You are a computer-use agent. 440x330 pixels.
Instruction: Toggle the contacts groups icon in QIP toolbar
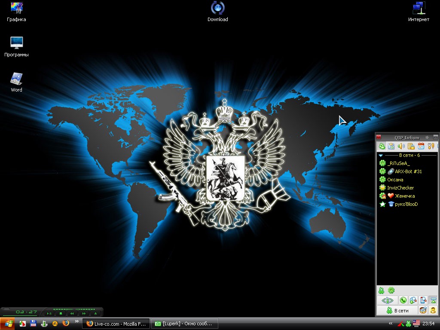click(382, 146)
